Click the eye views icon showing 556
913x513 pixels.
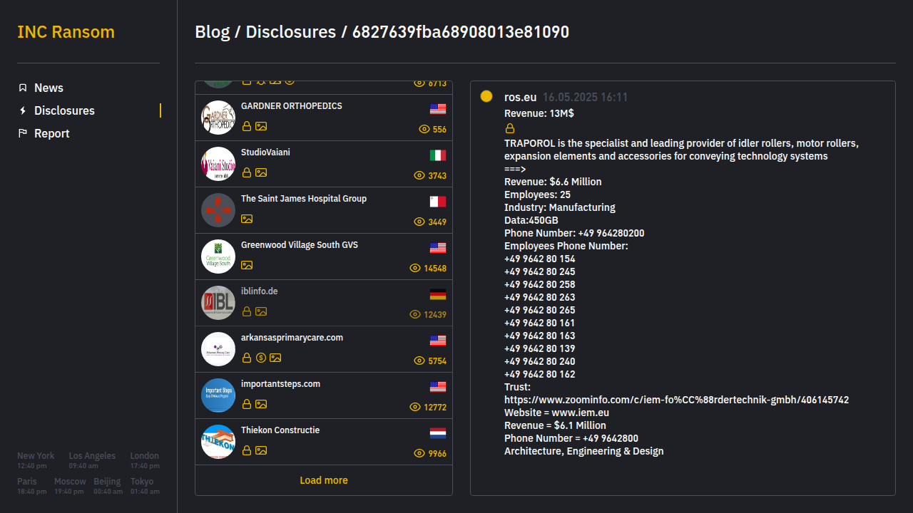[x=424, y=129]
